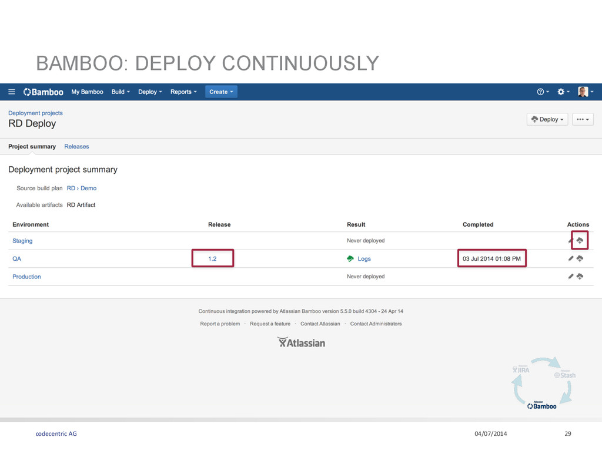Click Contact Atlassian footer link
Image resolution: width=602 pixels, height=451 pixels.
pos(320,324)
